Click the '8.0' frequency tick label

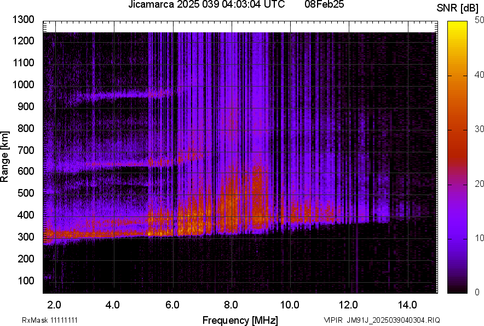[231, 305]
